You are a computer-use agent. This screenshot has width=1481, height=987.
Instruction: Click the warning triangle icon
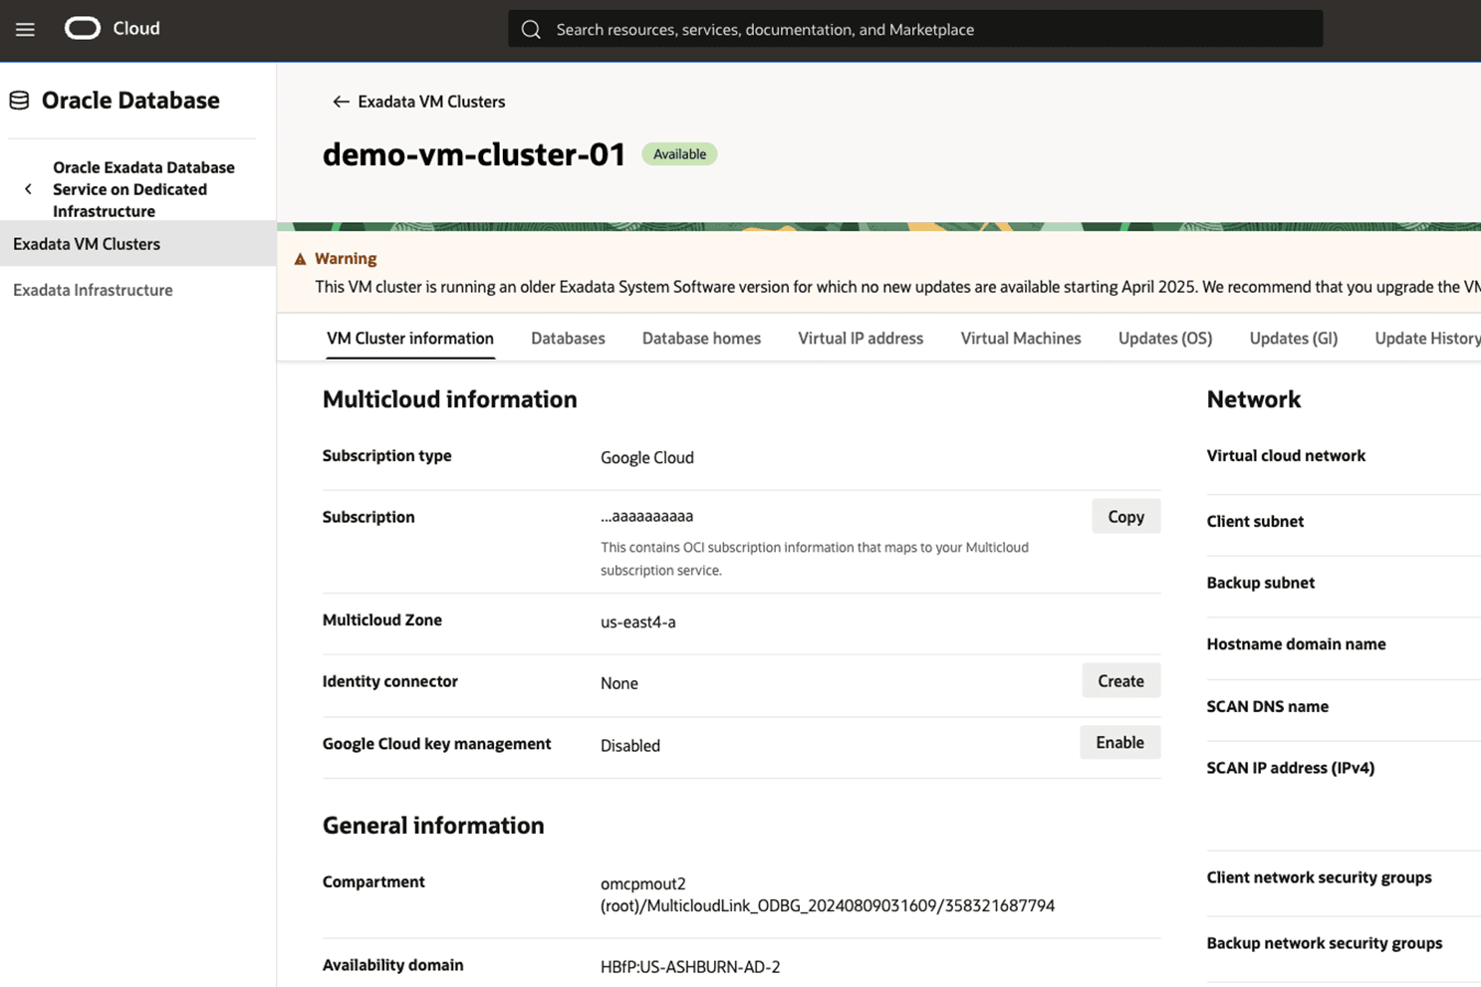pos(301,258)
